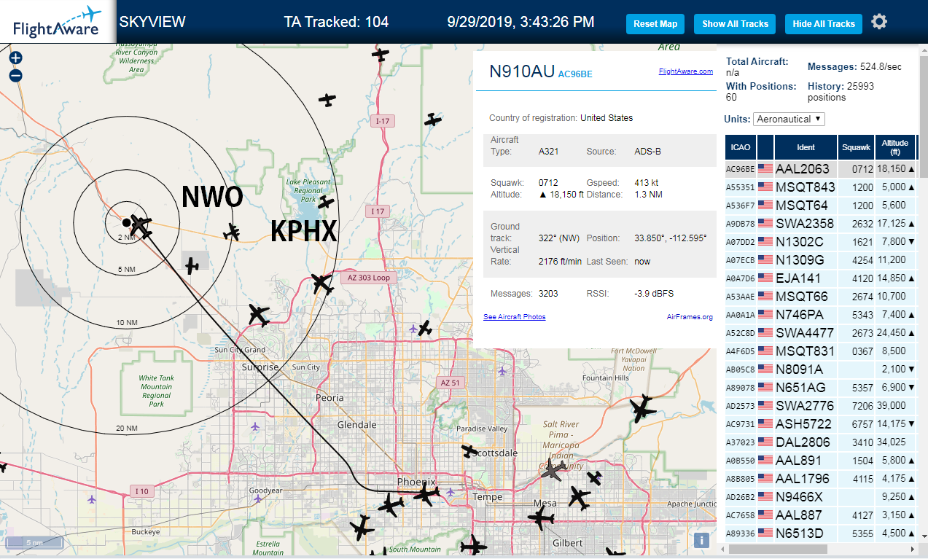Click the FlightAware logo
This screenshot has height=559, width=928.
[x=58, y=22]
